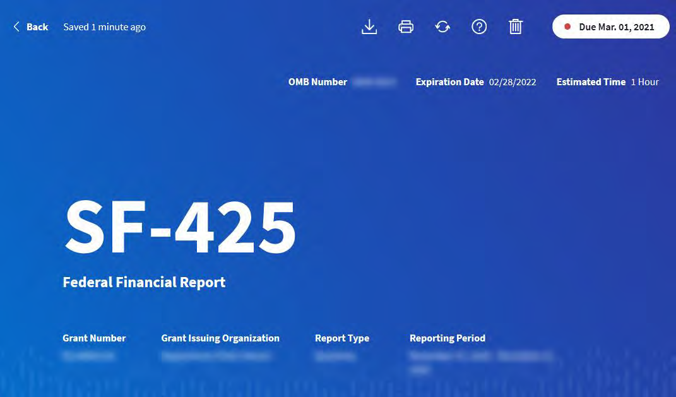Select the OMB Number label
676x397 pixels.
(317, 82)
